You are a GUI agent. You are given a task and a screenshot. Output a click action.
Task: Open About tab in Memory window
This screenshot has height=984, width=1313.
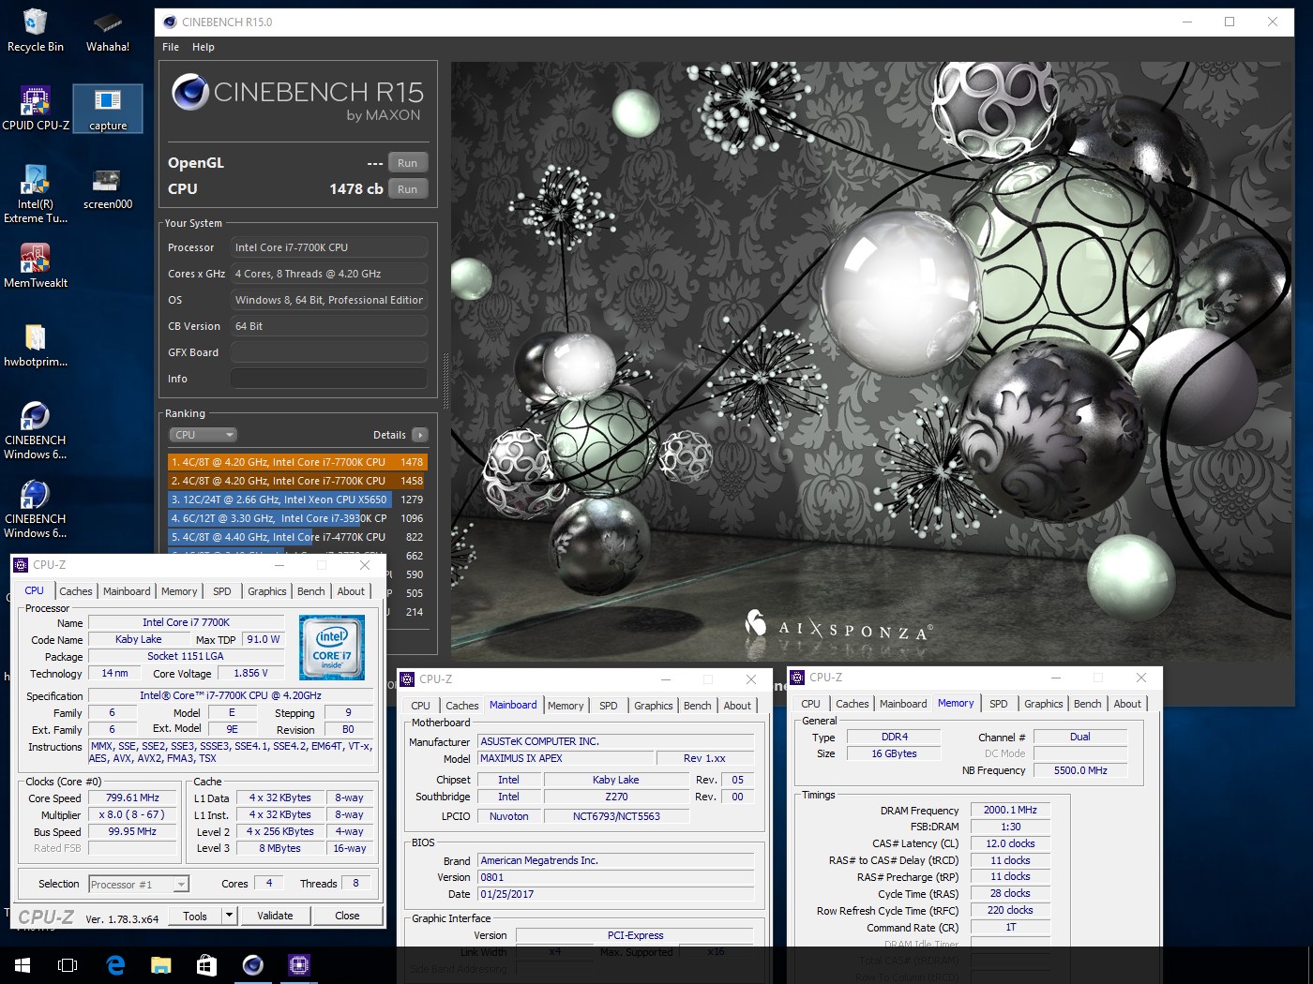tap(1127, 704)
